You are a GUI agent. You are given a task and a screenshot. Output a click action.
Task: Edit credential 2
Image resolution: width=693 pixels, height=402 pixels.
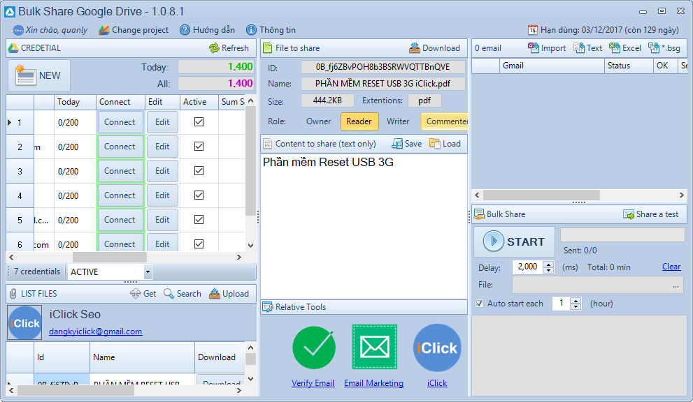click(162, 147)
